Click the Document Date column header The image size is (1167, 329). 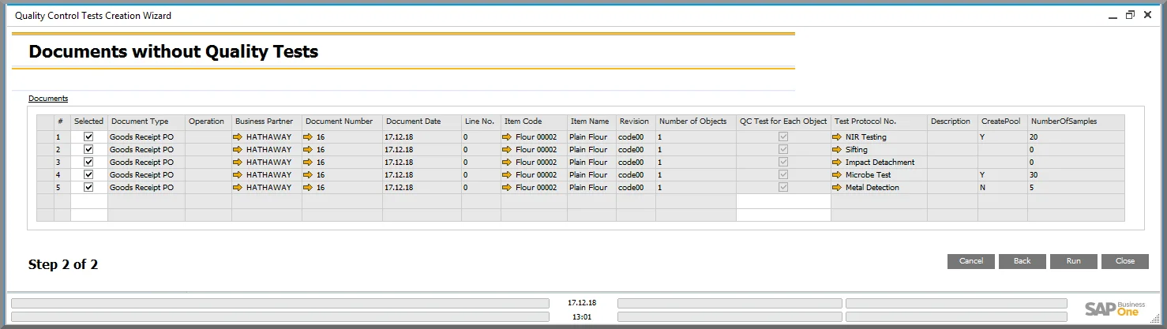[x=422, y=122]
